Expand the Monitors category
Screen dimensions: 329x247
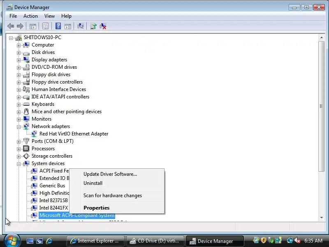pyautogui.click(x=19, y=119)
